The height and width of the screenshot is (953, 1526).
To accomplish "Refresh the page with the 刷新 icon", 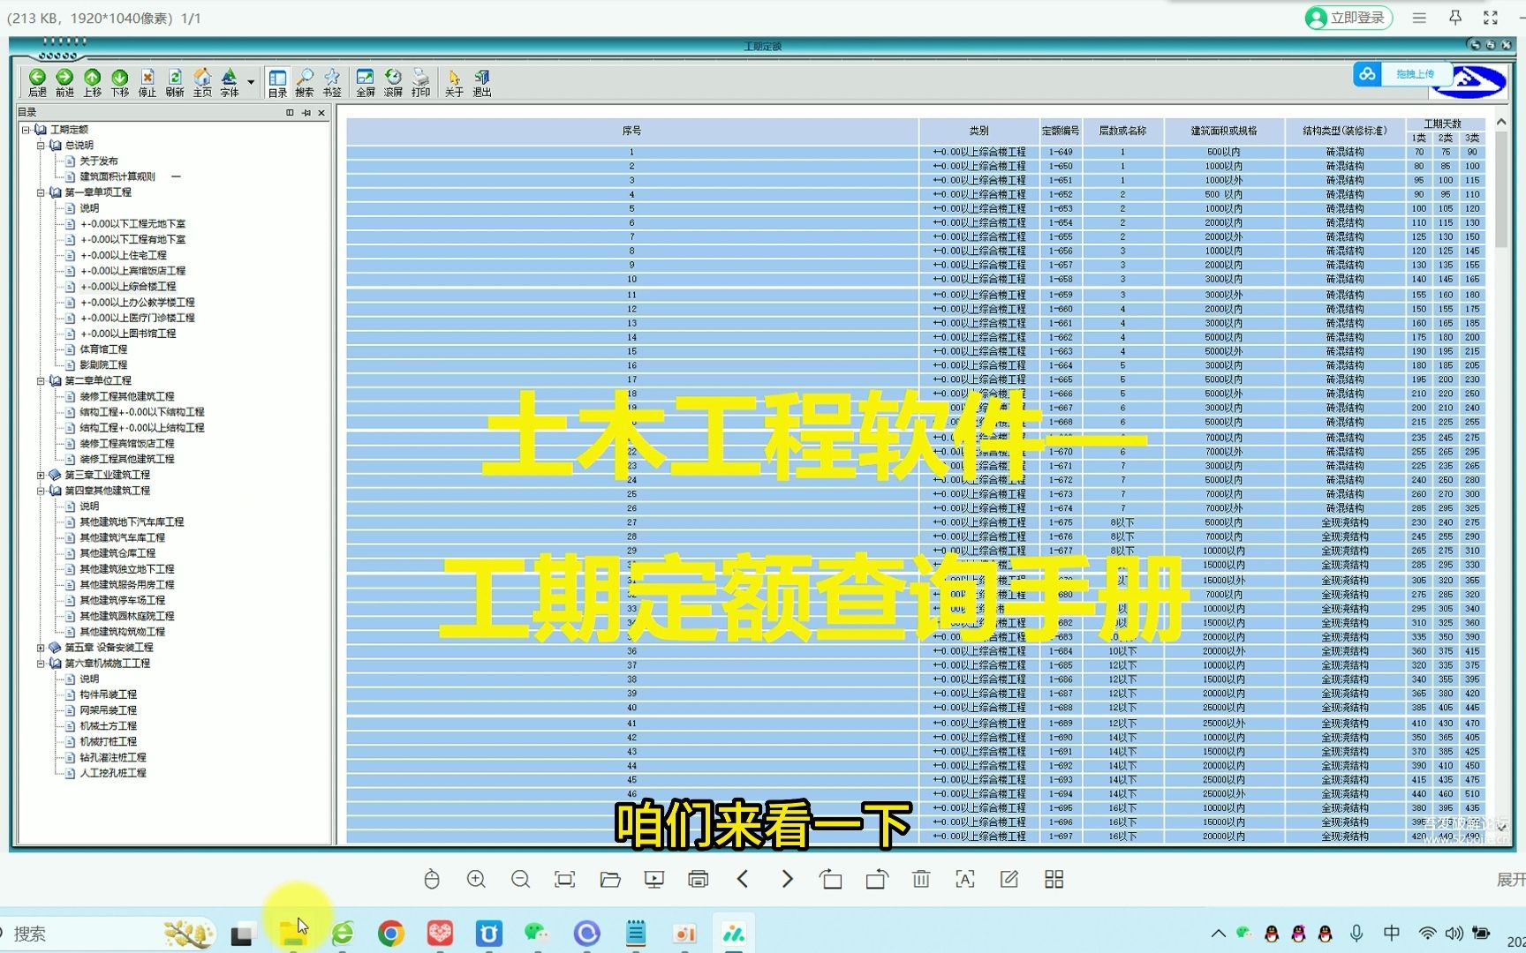I will point(174,82).
